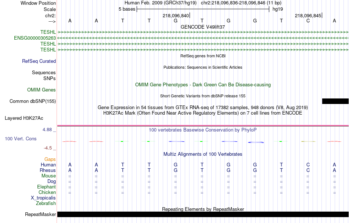Click the Scale row label
Viewport: 349px width, 223px height.
(x=50, y=9)
